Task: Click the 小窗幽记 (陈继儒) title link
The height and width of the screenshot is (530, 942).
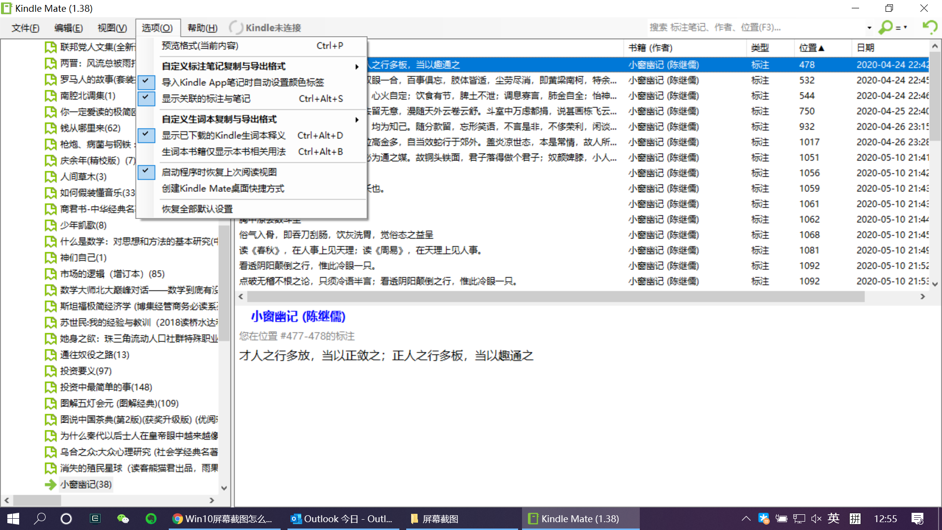Action: (298, 317)
